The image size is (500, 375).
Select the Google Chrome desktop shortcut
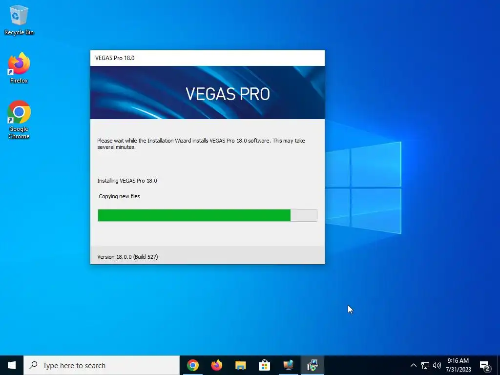tap(19, 120)
